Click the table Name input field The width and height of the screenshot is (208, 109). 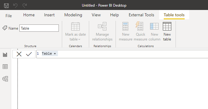39,28
